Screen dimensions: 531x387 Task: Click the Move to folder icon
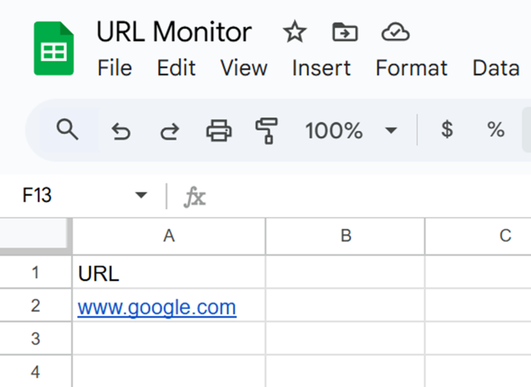tap(344, 32)
